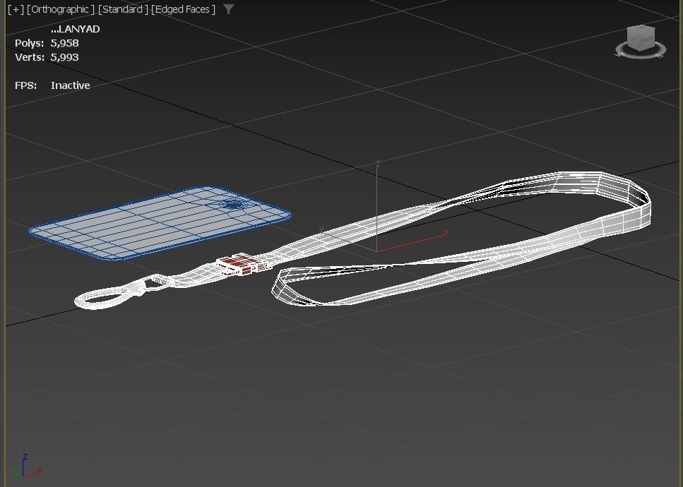683x487 pixels.
Task: Click the viewport filter funnel icon
Action: click(x=229, y=9)
